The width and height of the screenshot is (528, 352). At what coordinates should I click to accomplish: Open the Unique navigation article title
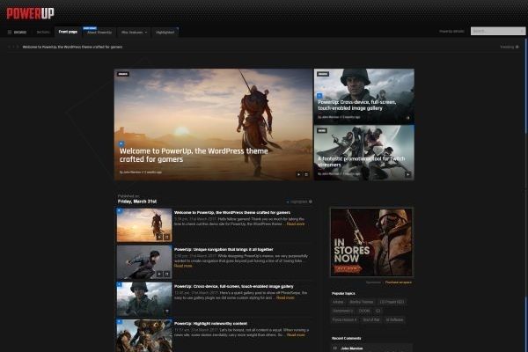(x=224, y=250)
